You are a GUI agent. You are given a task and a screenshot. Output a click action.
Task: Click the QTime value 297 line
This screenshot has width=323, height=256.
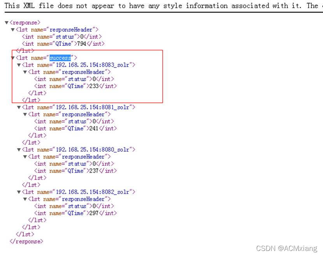point(75,213)
